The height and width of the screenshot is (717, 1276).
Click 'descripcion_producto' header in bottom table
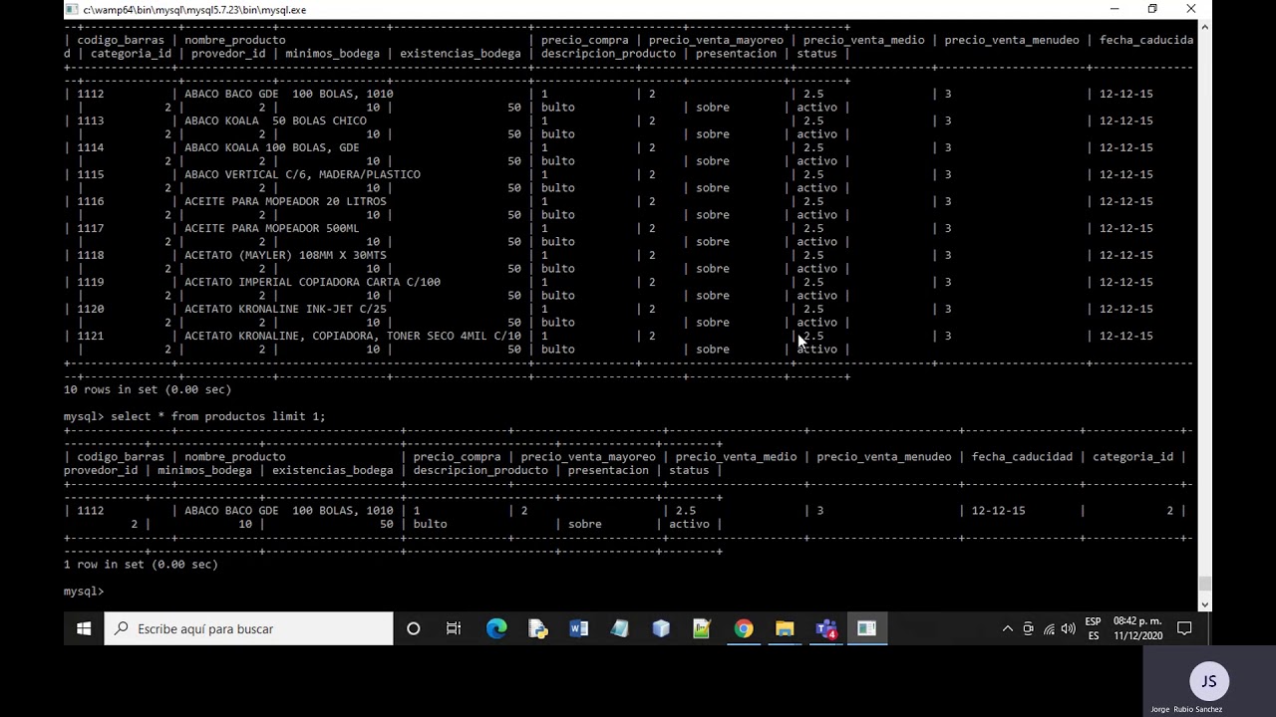(480, 470)
